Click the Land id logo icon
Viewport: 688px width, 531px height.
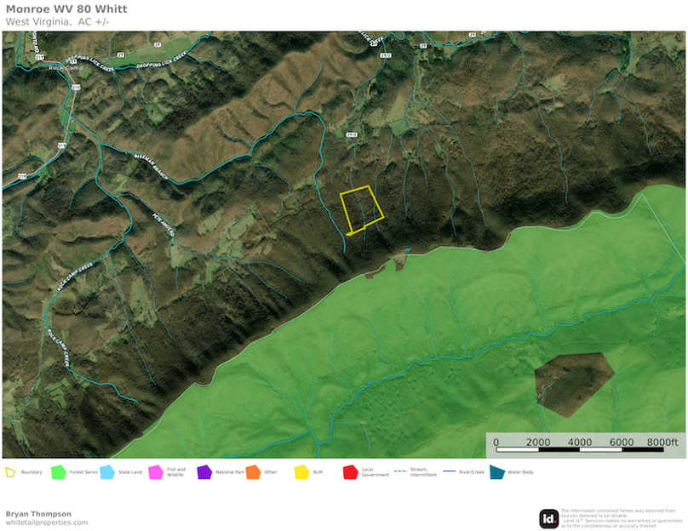[549, 518]
